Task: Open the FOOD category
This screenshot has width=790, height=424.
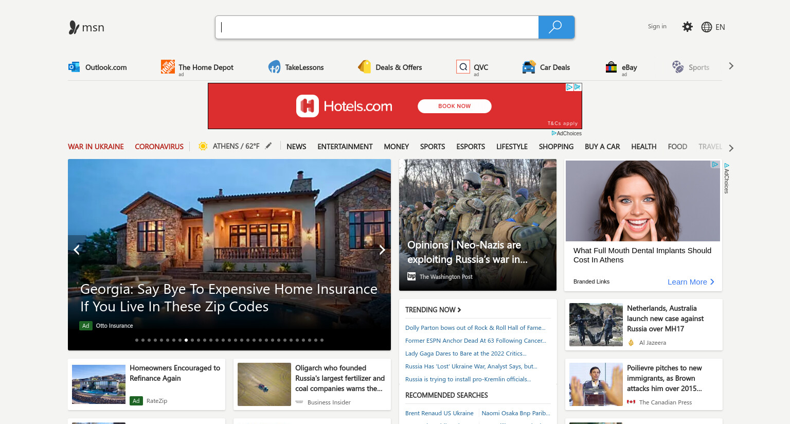Action: click(677, 147)
